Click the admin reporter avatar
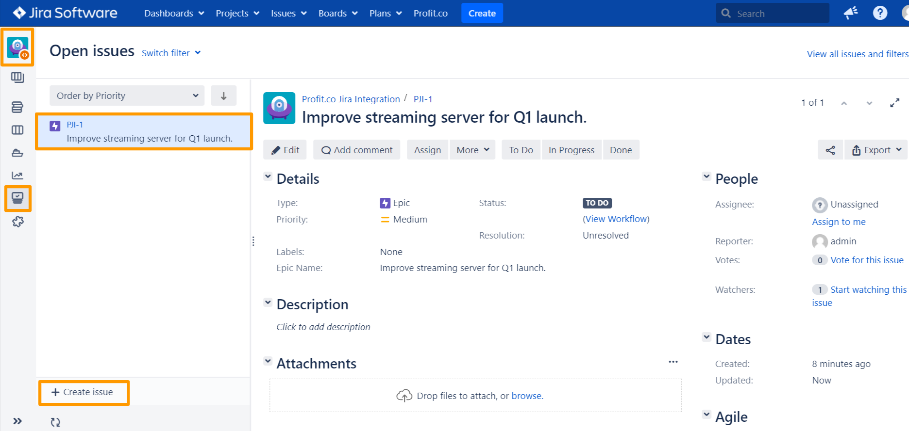 [820, 241]
